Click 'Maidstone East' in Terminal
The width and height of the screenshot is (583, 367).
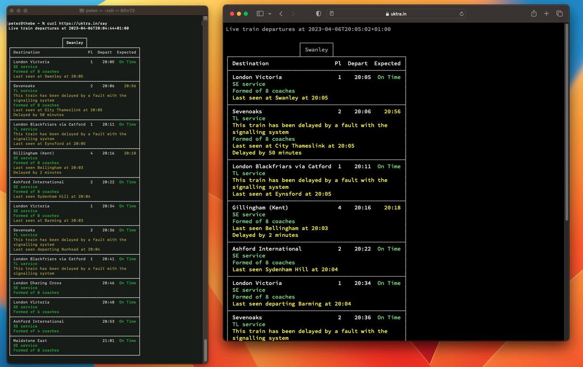tap(30, 341)
